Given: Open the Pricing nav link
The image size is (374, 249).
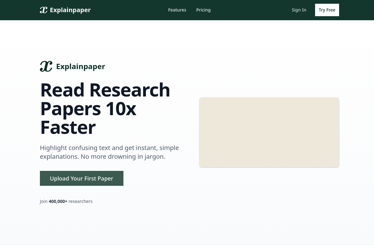Looking at the screenshot, I should 203,10.
